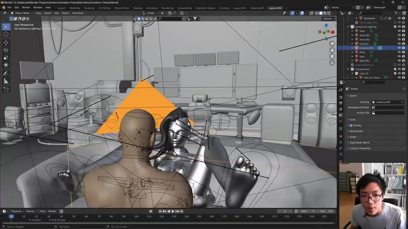Hide Camera.001 using eye icon

(399, 48)
